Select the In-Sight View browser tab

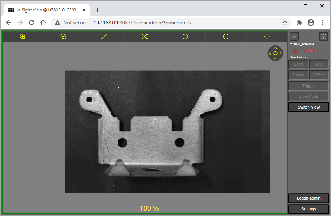[x=46, y=10]
